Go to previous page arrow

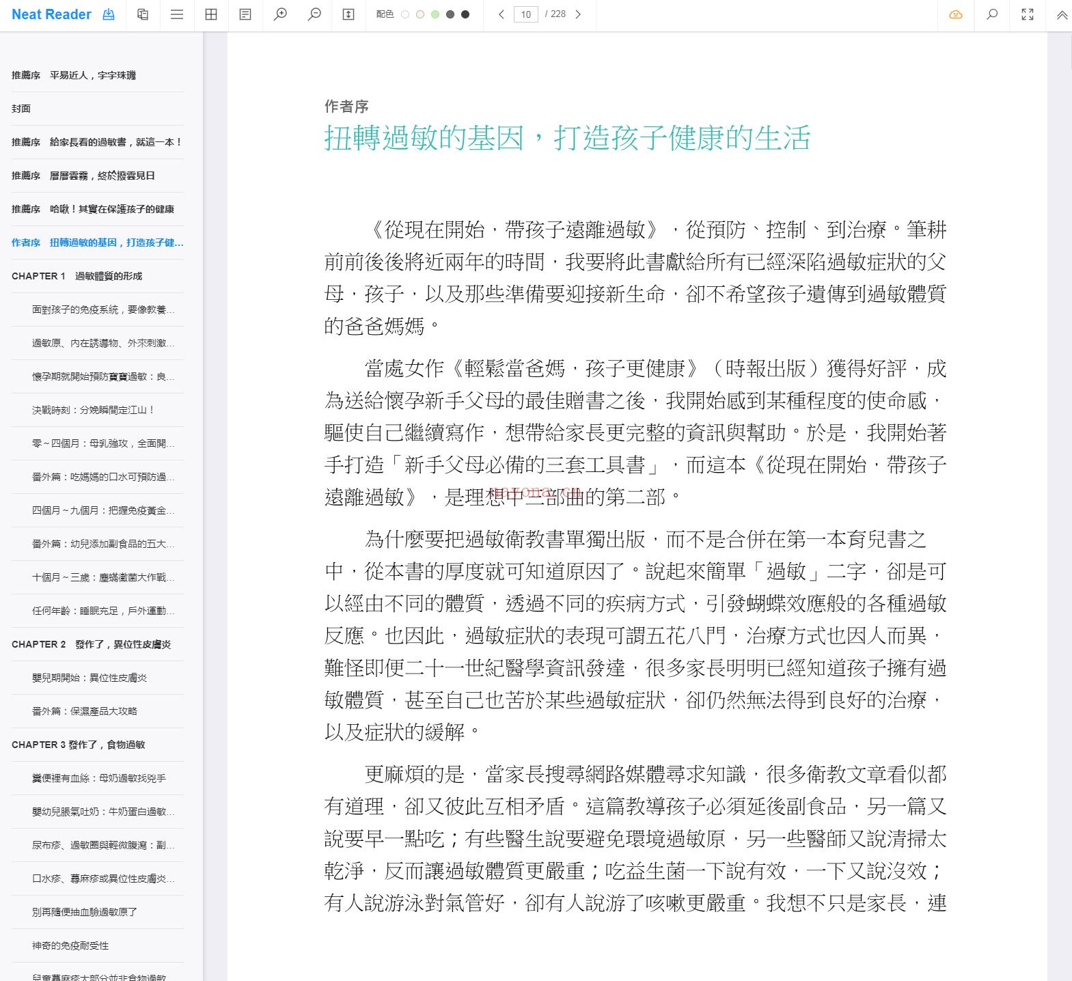(x=501, y=14)
